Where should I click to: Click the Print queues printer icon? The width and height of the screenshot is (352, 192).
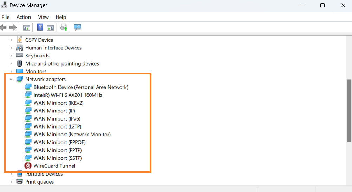20,182
